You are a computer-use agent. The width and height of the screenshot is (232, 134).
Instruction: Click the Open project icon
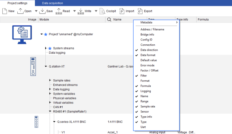click(20, 11)
